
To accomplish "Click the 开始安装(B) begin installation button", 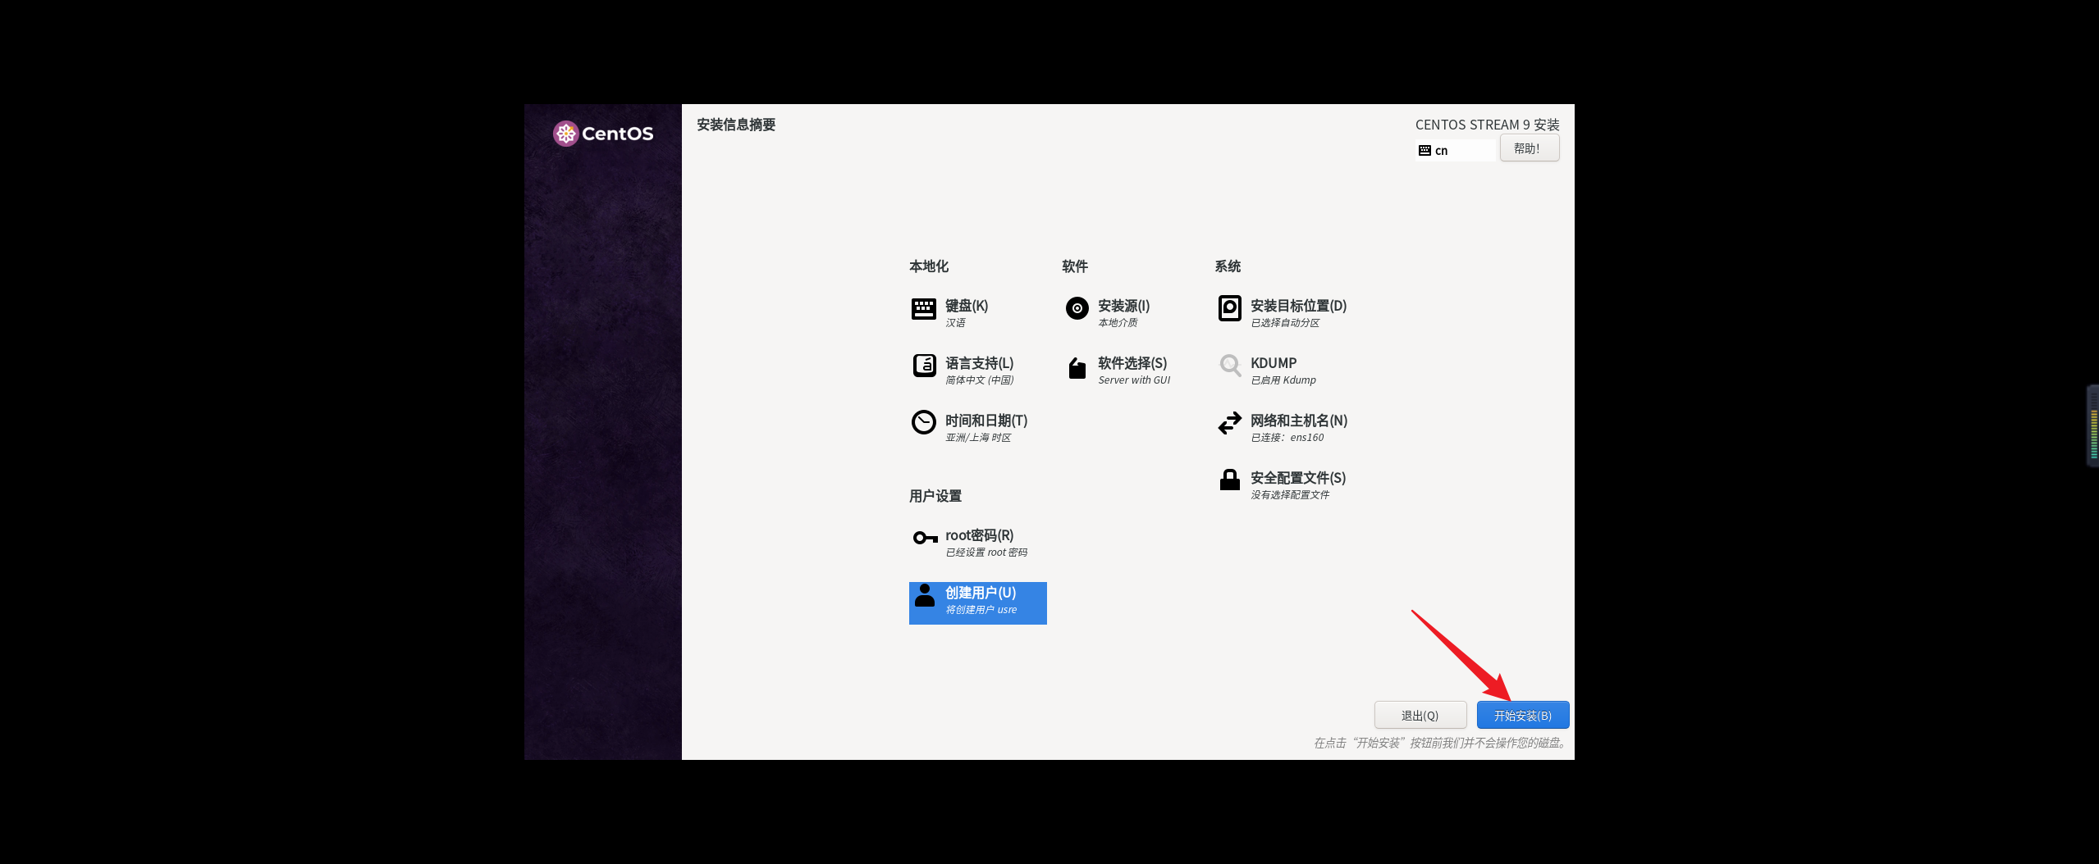I will (1522, 715).
